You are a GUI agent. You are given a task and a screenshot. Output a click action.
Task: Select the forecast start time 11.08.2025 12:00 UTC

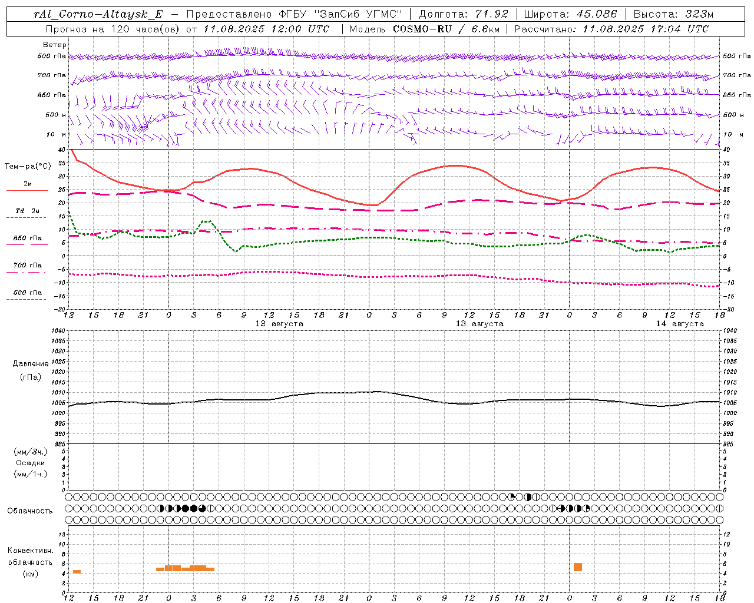(x=266, y=29)
